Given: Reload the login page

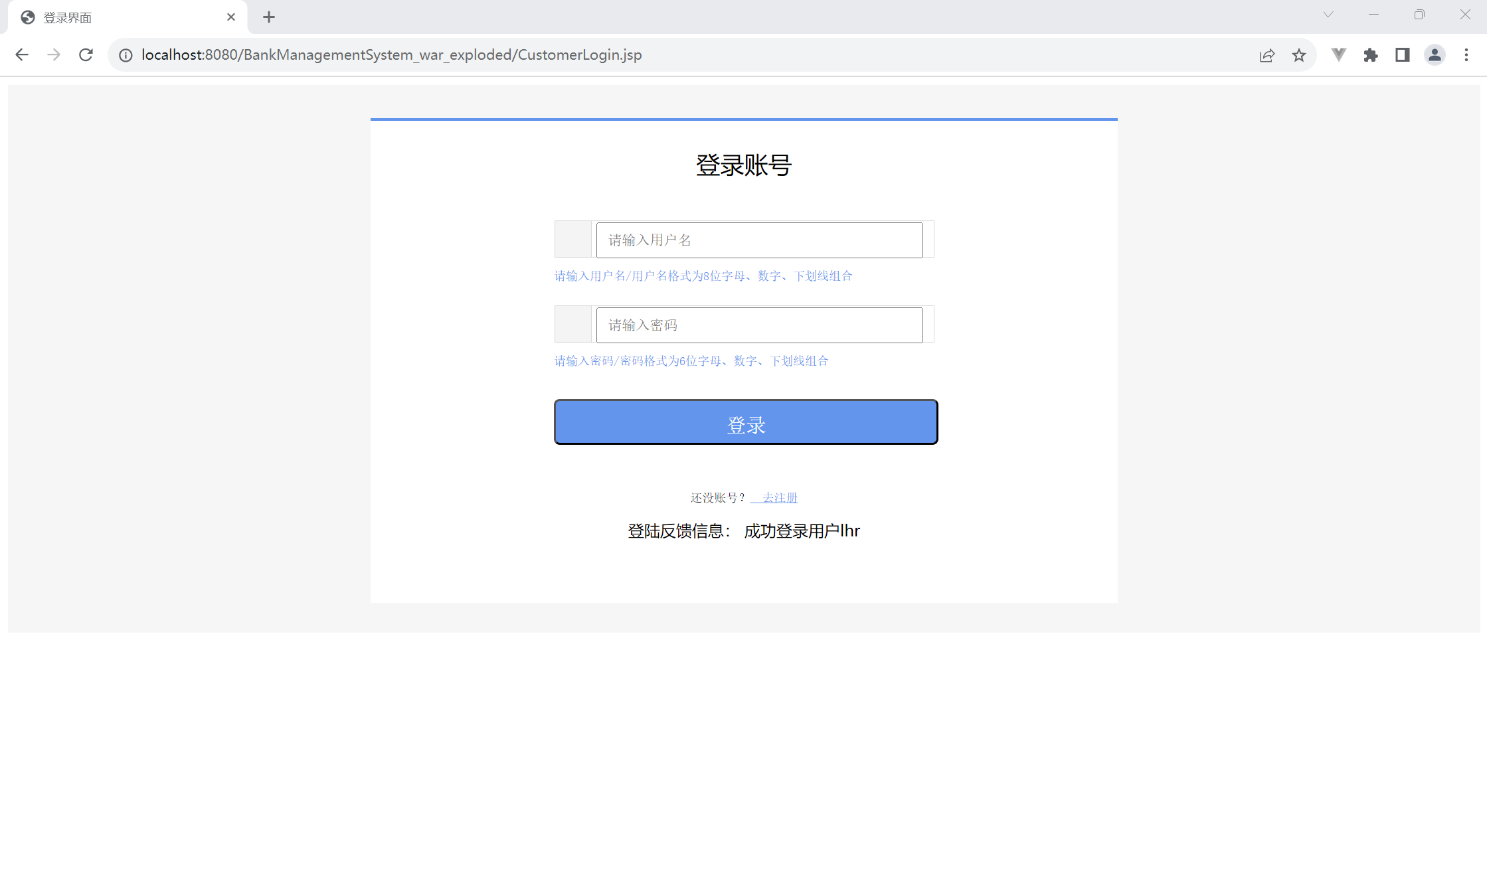Looking at the screenshot, I should [86, 55].
